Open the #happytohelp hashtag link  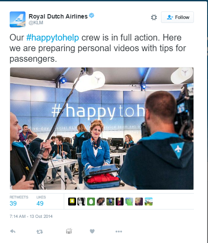coord(52,37)
